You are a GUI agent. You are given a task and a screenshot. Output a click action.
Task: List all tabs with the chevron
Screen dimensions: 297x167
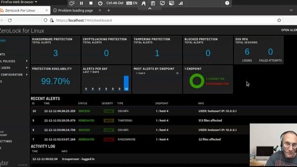(291, 10)
